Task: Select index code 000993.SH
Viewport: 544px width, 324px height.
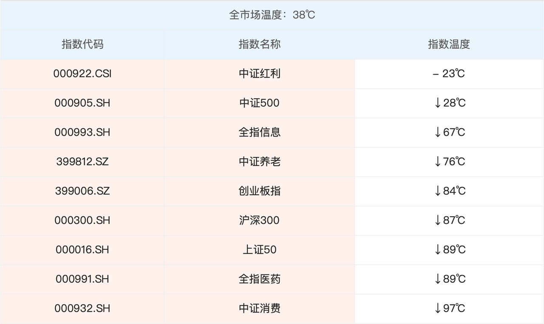Action: tap(82, 132)
